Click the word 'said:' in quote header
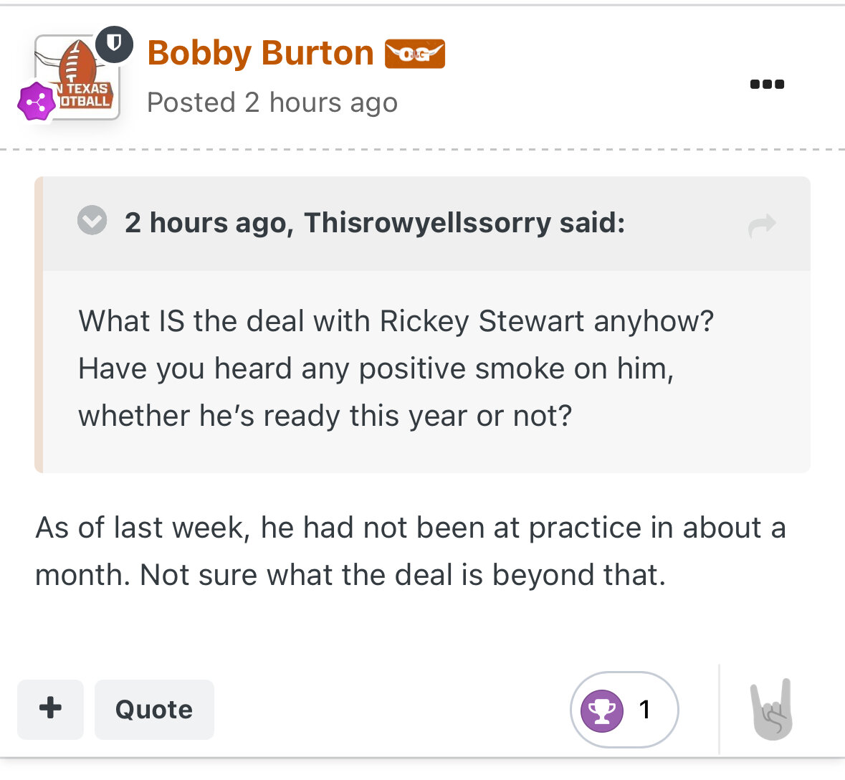This screenshot has width=845, height=780. click(592, 223)
